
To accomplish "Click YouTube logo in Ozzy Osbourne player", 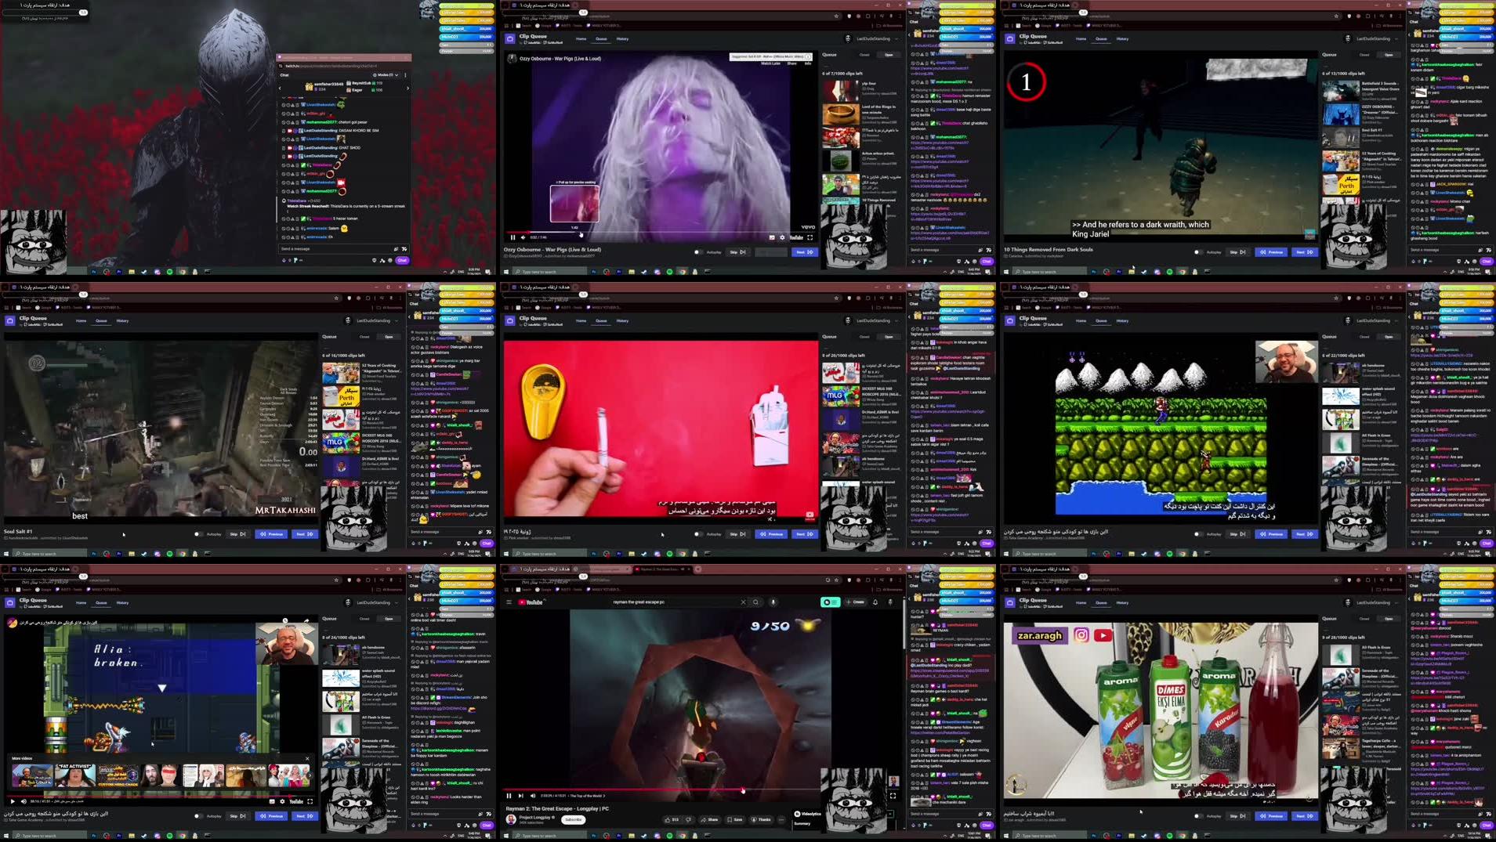I will (796, 237).
